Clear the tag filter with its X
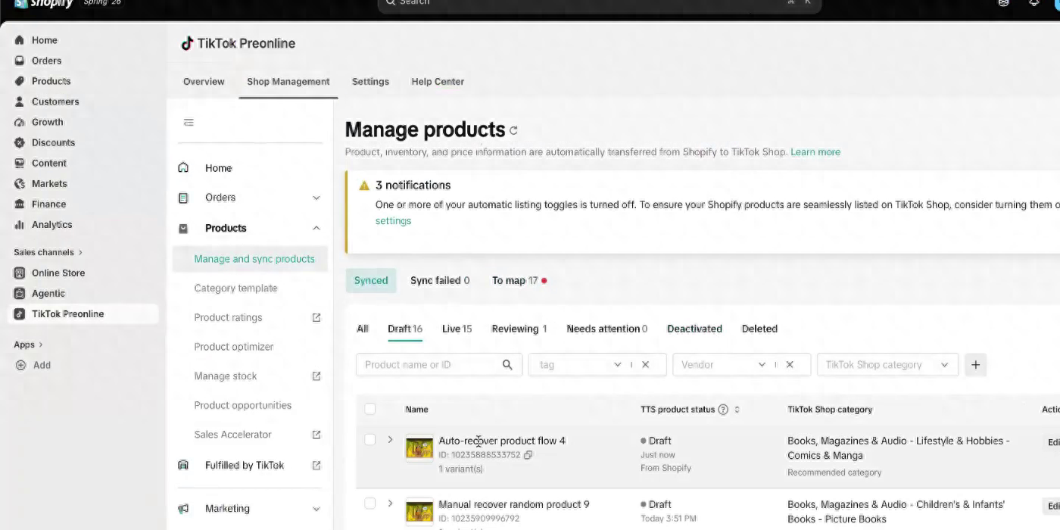The height and width of the screenshot is (530, 1060). tap(645, 365)
